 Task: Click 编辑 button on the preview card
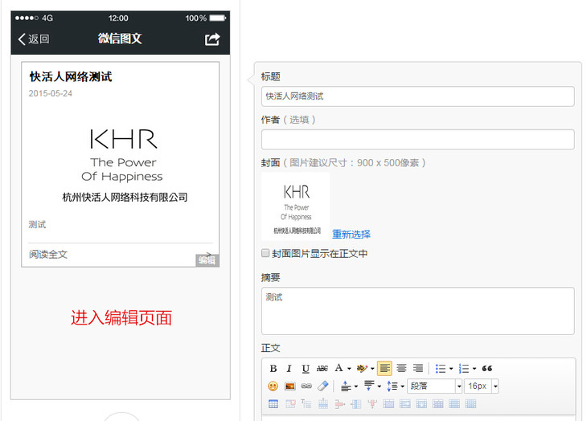[207, 260]
